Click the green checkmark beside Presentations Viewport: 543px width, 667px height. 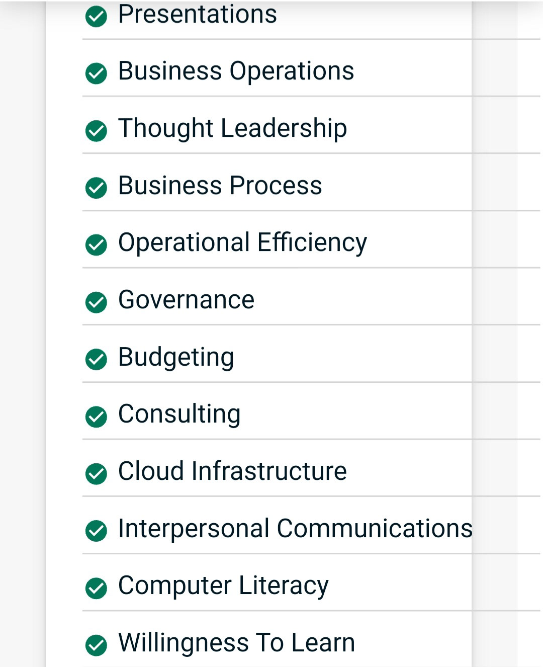(x=96, y=17)
